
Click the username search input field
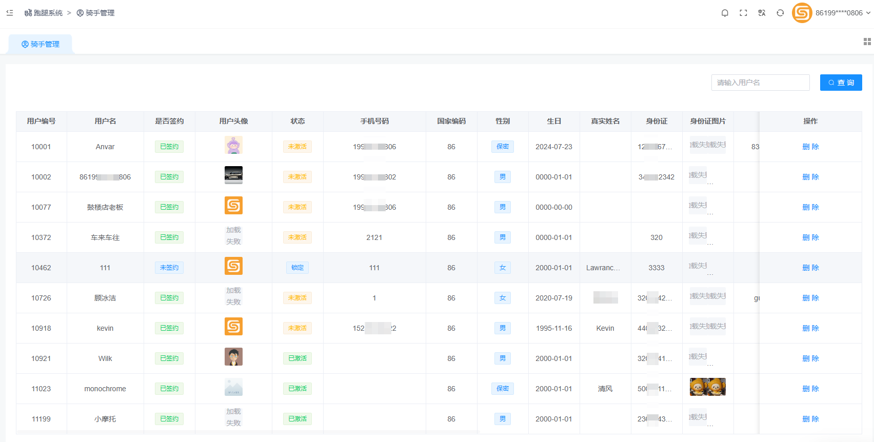[x=760, y=83]
